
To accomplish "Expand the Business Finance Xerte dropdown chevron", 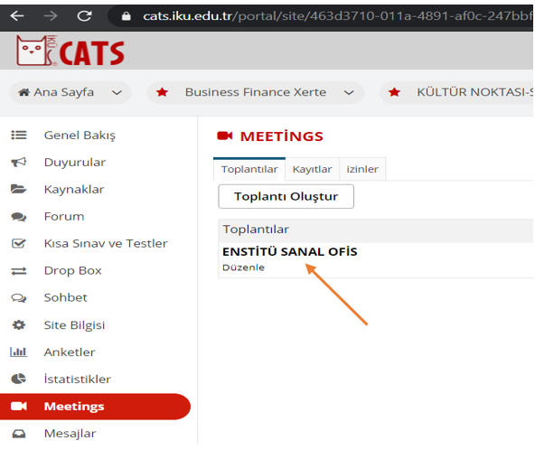I will coord(349,93).
